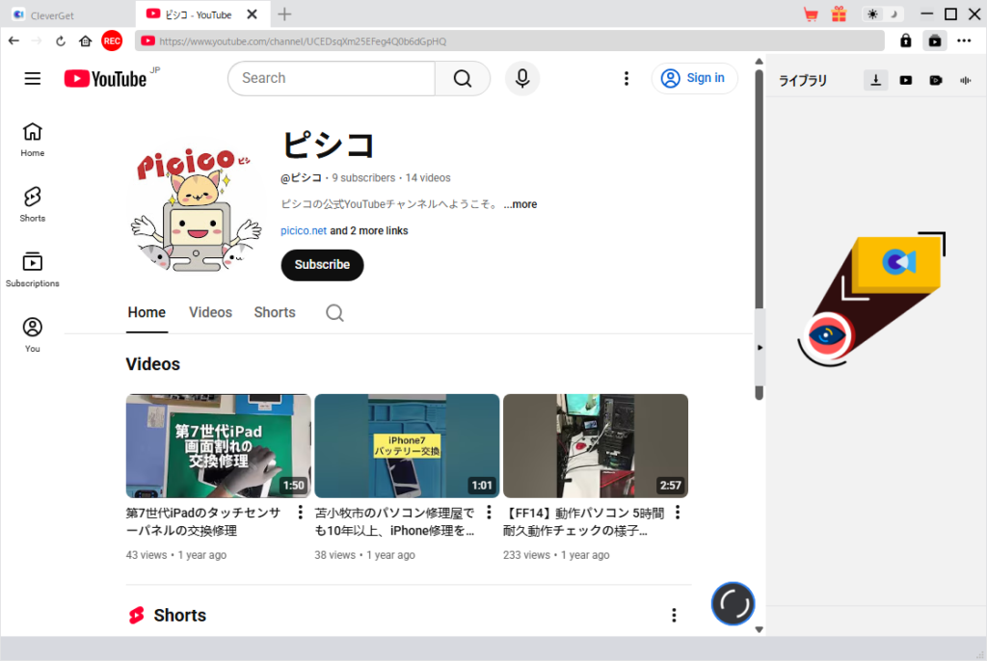The height and width of the screenshot is (661, 987).
Task: Switch to the channel's Videos tab
Action: (210, 312)
